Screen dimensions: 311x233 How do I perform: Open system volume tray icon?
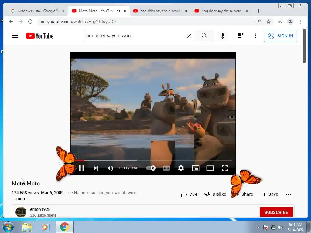[x=280, y=227]
